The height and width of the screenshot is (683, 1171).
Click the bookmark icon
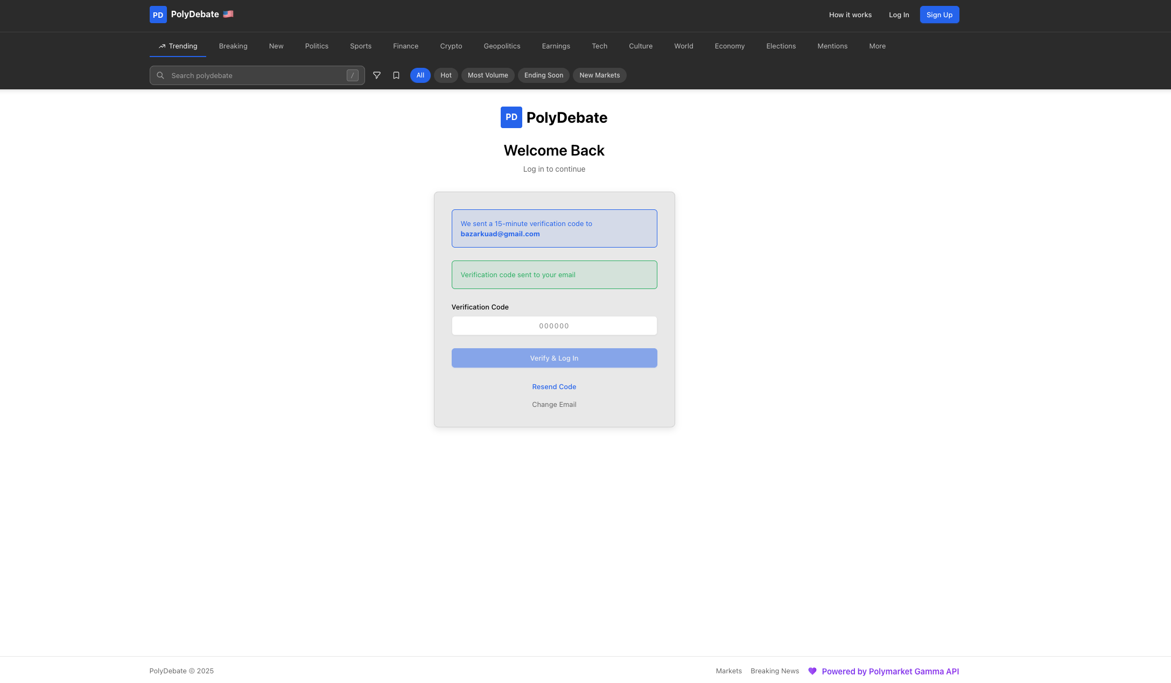coord(396,75)
